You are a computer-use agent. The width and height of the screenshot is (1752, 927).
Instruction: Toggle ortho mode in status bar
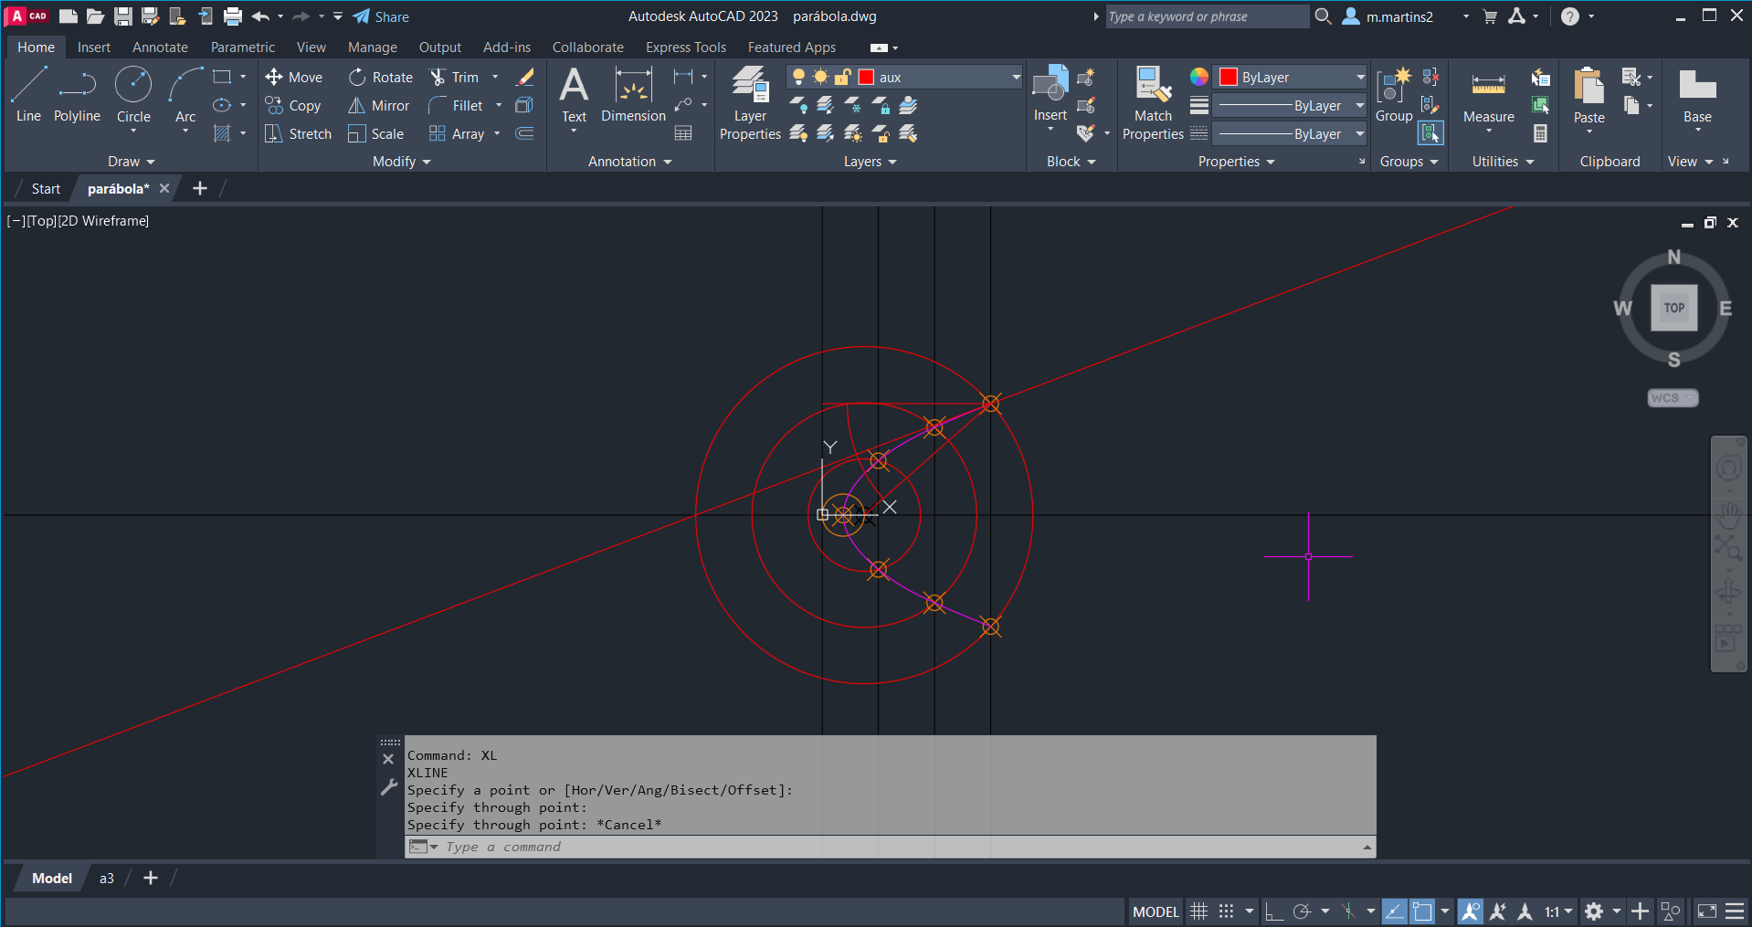point(1273,911)
